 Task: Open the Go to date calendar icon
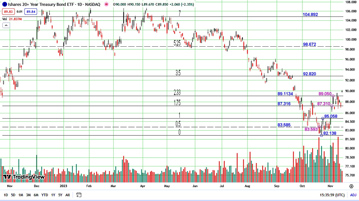pyautogui.click(x=79, y=195)
